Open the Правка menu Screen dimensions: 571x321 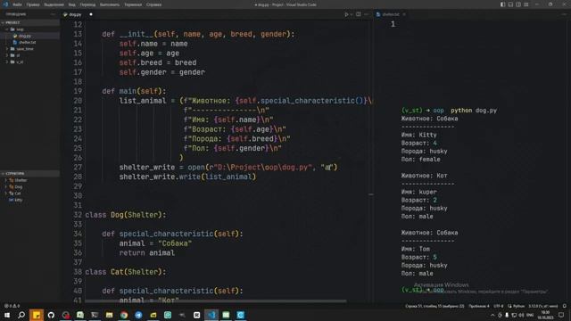click(x=33, y=4)
